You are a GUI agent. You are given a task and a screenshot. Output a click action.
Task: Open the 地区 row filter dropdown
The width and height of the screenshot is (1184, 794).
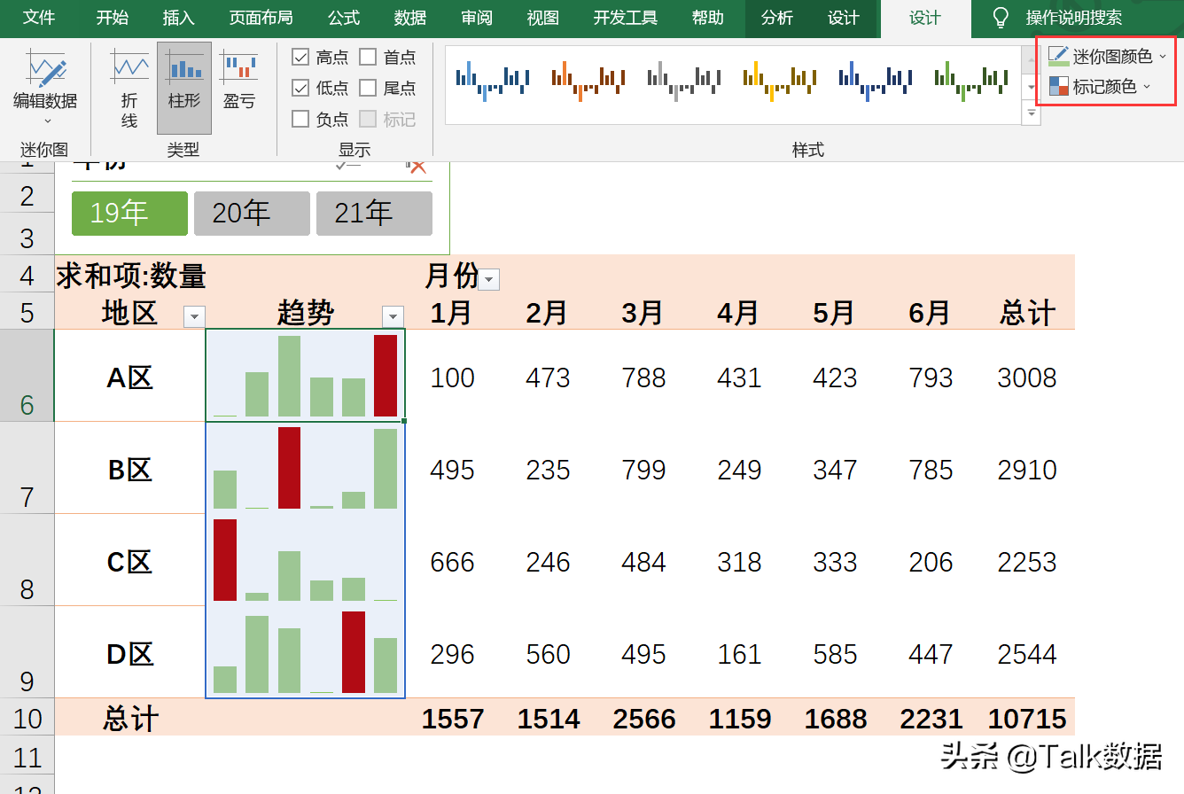point(194,316)
